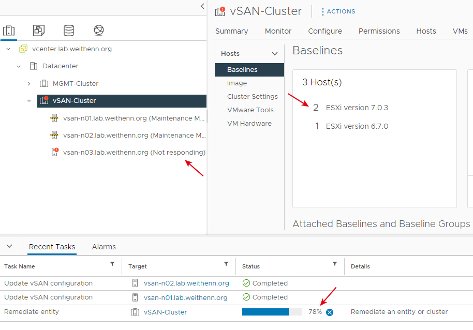Click the Remediate entity progress bar
The image size is (473, 330).
pyautogui.click(x=272, y=312)
